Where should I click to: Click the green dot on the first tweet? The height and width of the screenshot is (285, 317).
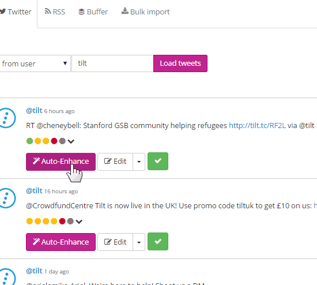[x=30, y=141]
